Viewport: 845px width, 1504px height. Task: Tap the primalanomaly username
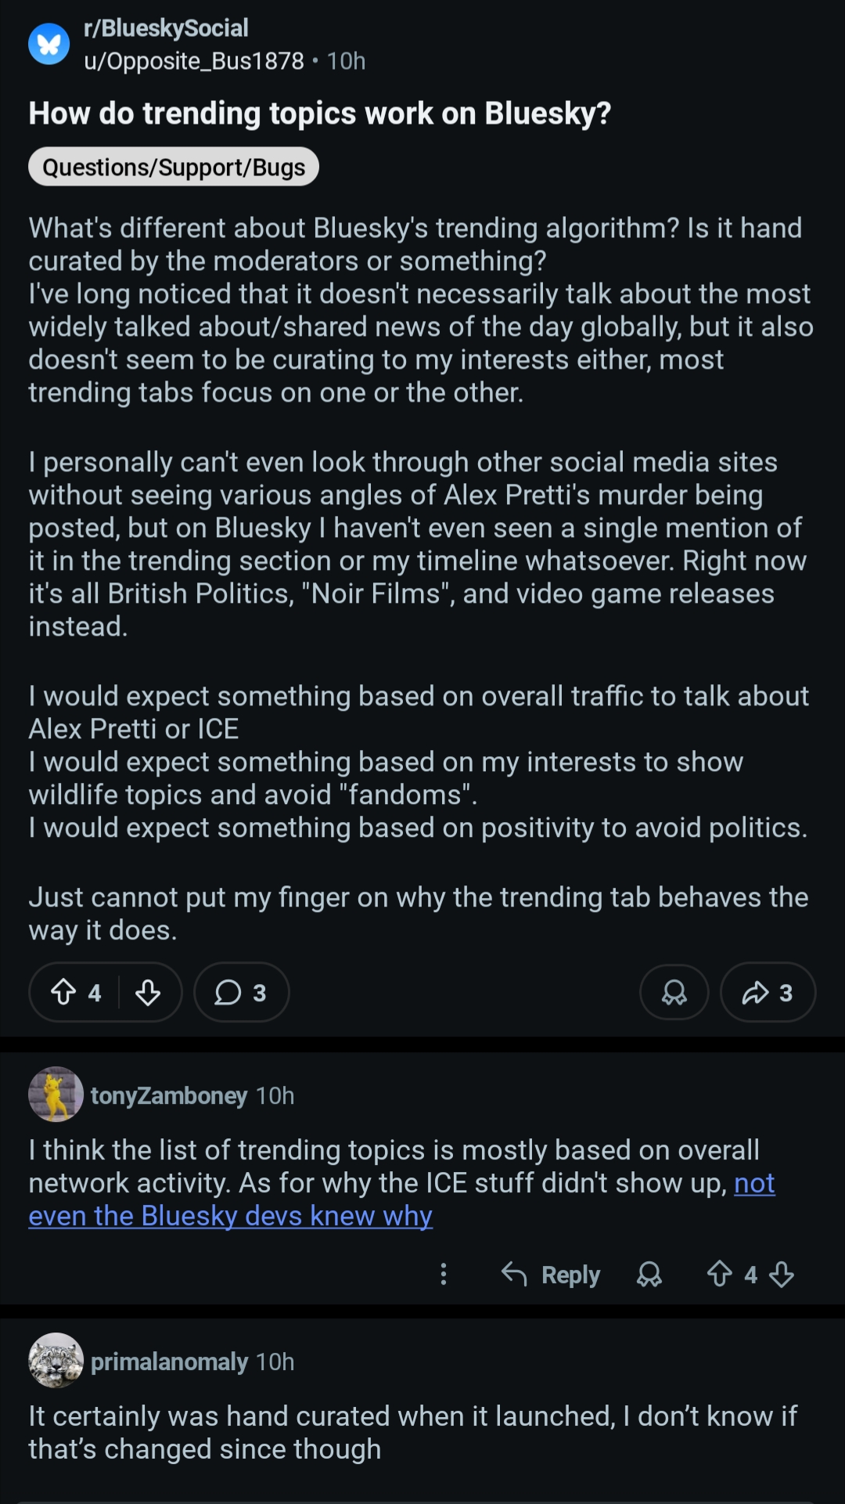coord(169,1362)
